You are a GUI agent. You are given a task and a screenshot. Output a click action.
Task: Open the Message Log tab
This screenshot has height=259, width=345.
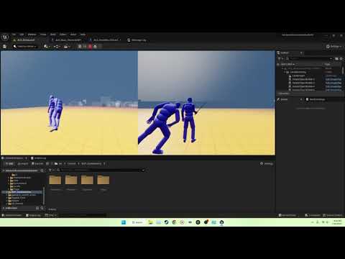click(x=137, y=40)
